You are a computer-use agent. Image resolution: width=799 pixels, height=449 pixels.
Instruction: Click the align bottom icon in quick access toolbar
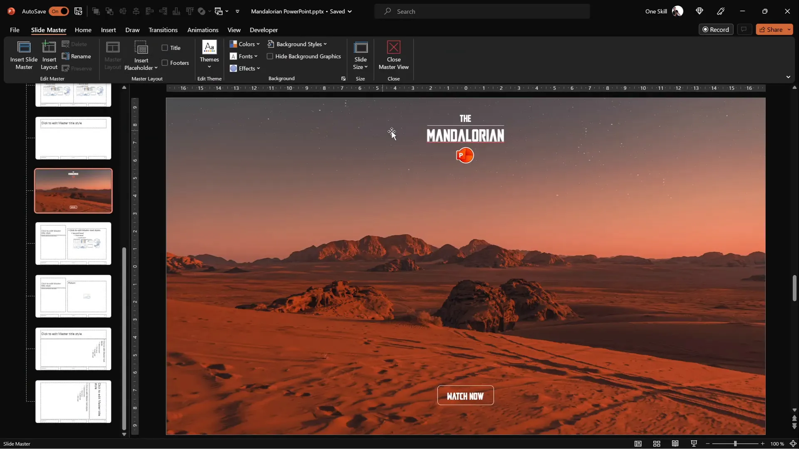tap(176, 11)
